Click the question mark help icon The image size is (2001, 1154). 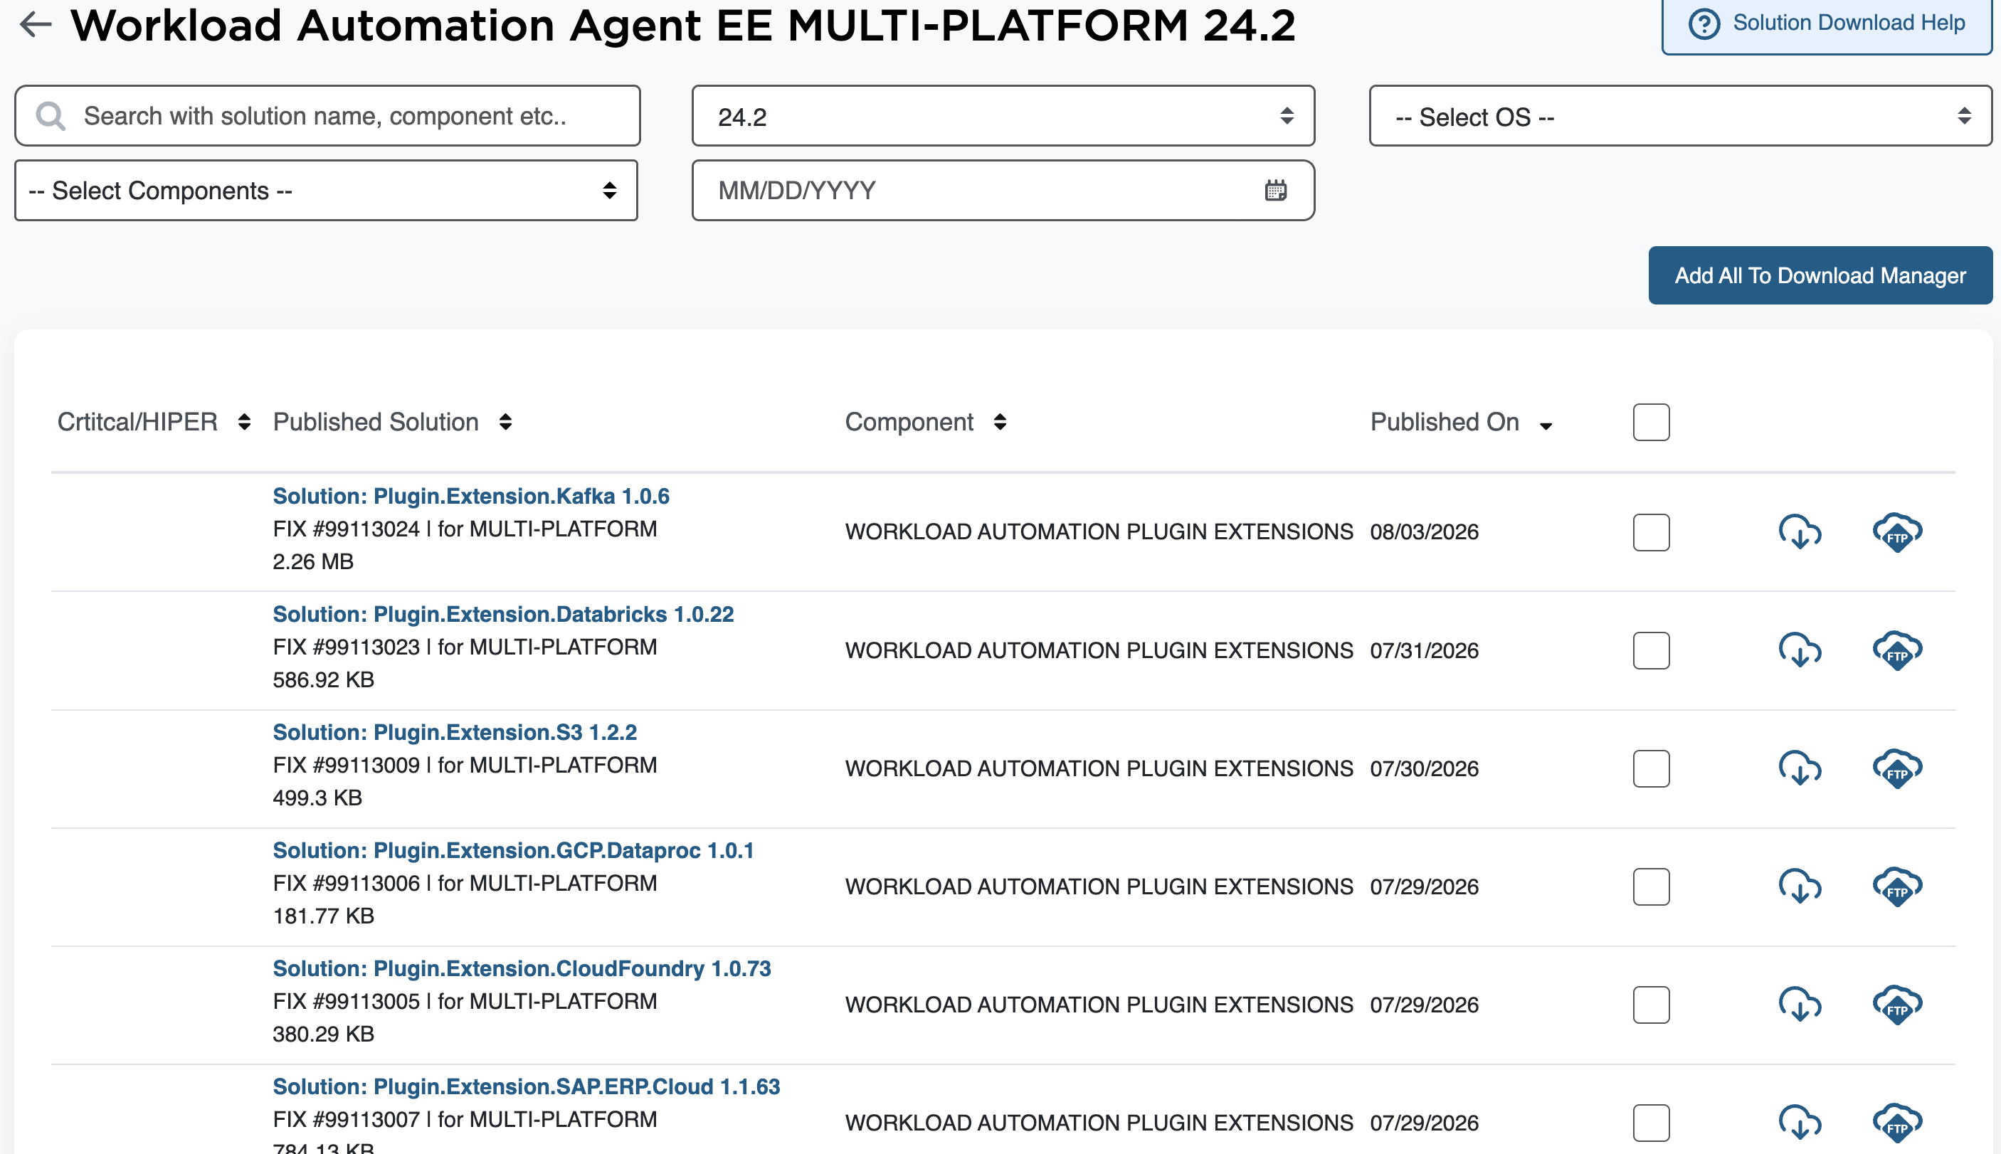[x=1704, y=23]
